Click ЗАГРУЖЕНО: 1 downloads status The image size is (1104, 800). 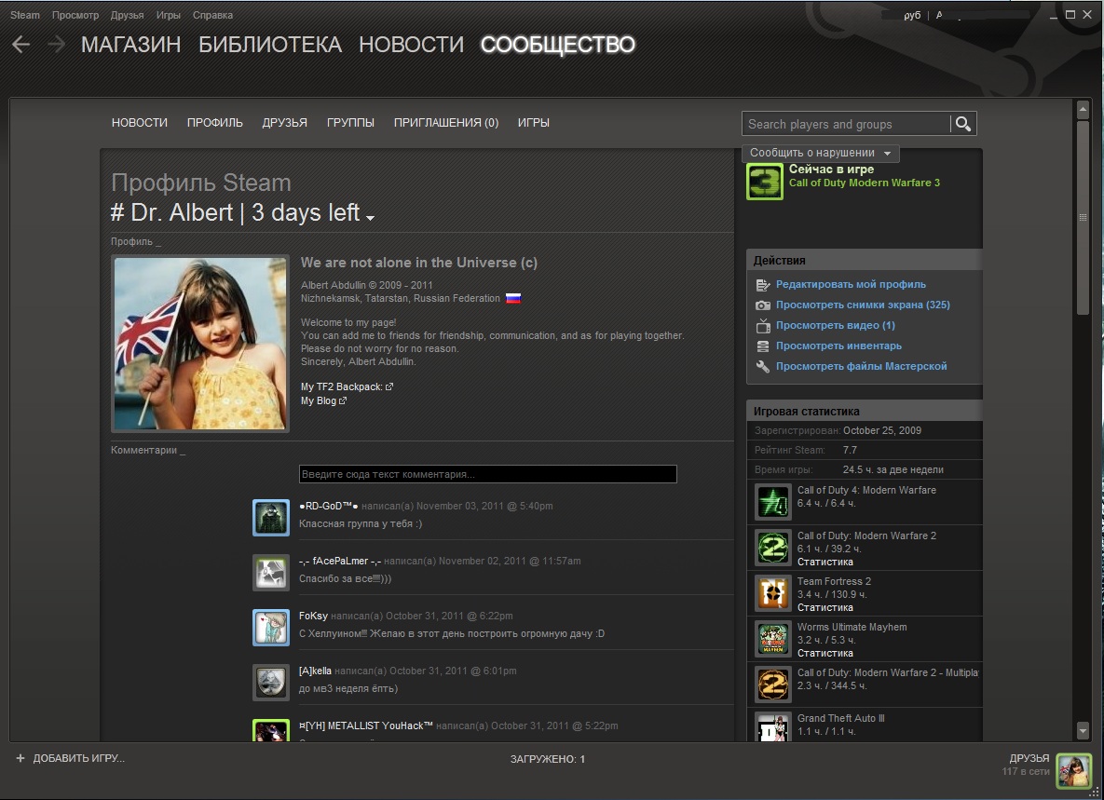click(548, 759)
